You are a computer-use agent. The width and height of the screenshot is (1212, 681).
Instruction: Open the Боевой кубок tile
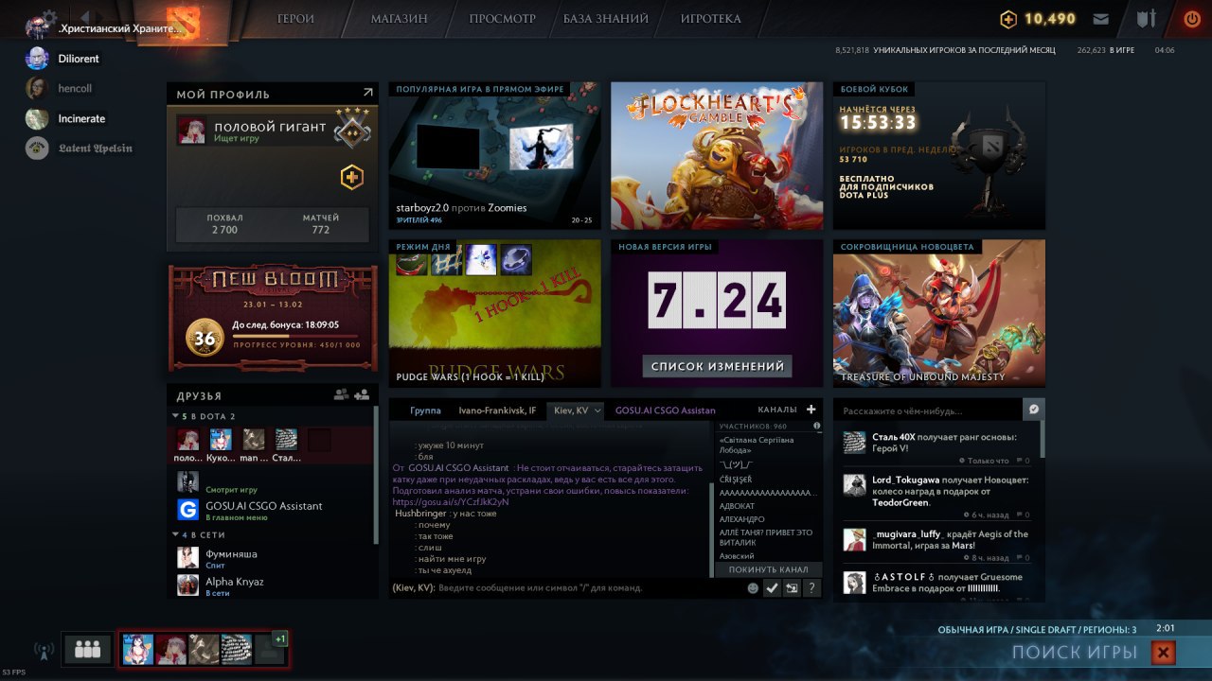click(939, 155)
